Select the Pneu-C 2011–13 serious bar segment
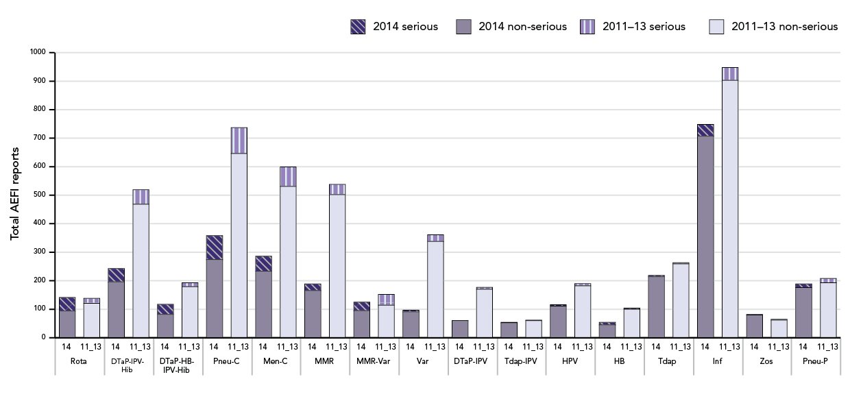 [239, 141]
